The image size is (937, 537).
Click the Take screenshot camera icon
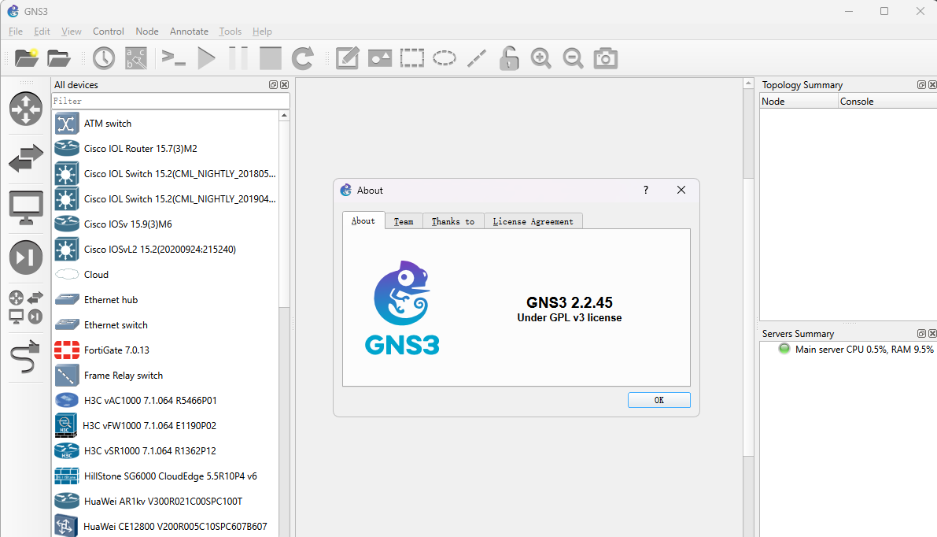605,58
